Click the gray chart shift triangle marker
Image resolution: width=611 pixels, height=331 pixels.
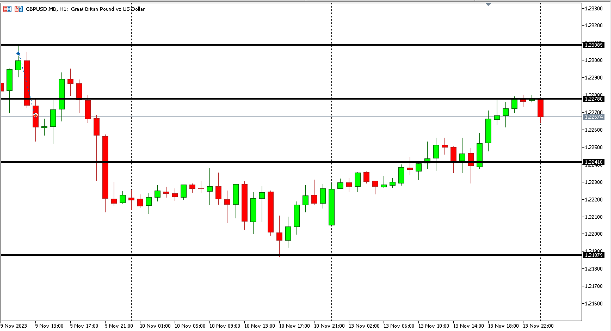coord(488,5)
